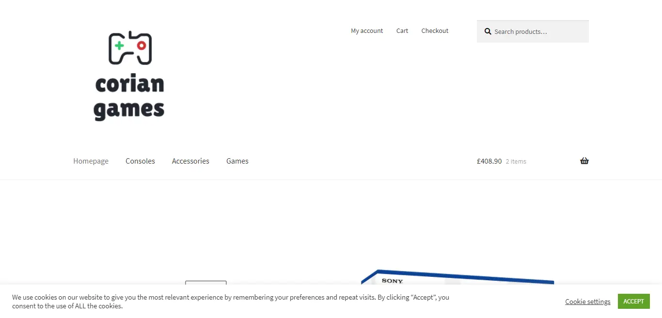Click the Sony product image
This screenshot has width=662, height=318.
pyautogui.click(x=457, y=277)
